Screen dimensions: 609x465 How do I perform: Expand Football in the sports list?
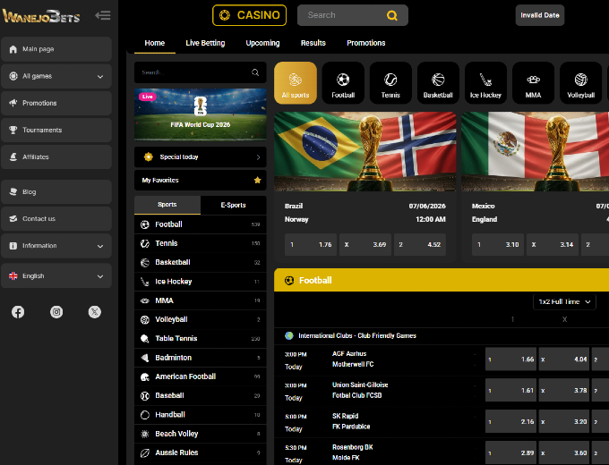coord(200,224)
